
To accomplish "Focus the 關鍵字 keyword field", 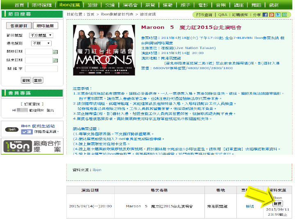I will (x=41, y=69).
